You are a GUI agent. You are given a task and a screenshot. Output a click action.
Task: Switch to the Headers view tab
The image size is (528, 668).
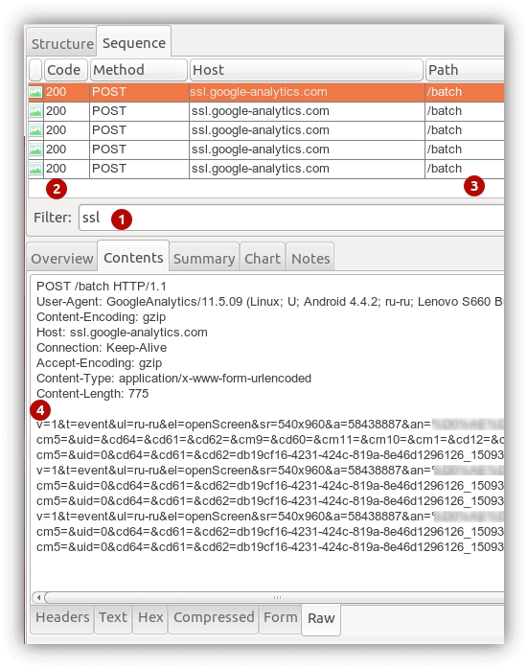pos(62,617)
